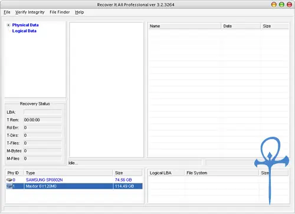This screenshot has width=295, height=214.
Task: Open the File menu
Action: (7, 12)
